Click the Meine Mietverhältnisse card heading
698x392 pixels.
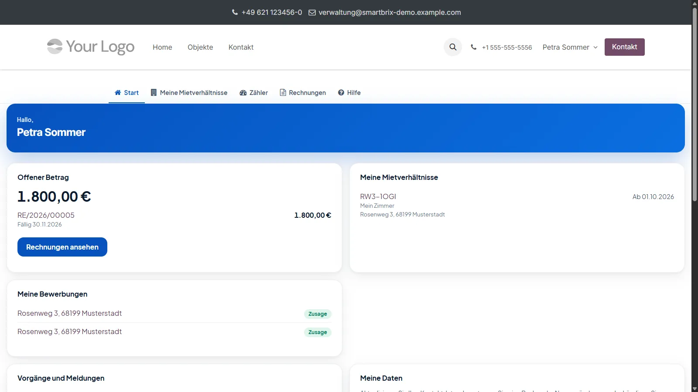pyautogui.click(x=399, y=177)
